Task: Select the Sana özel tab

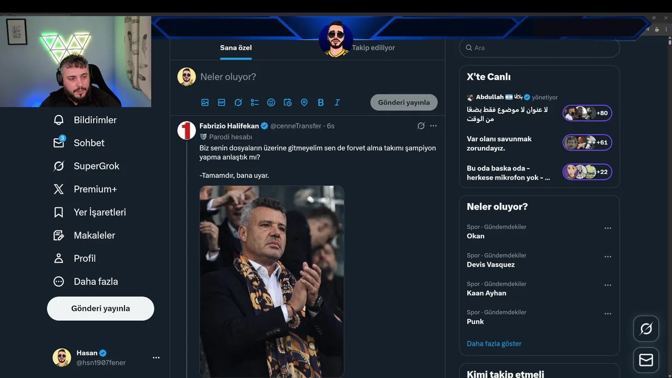Action: 236,48
